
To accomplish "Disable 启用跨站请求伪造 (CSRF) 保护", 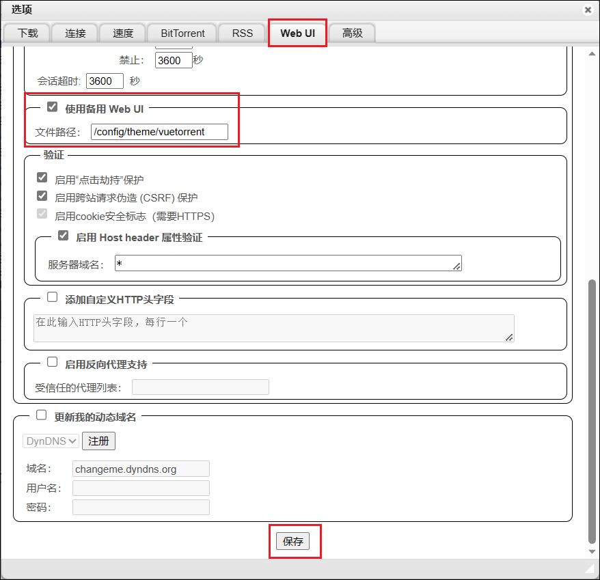I will 42,197.
